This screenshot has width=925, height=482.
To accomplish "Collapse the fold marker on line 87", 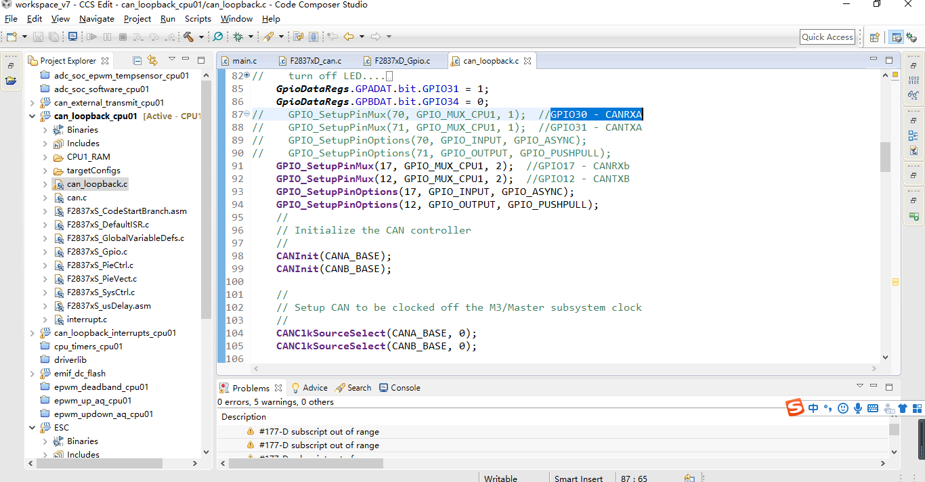I will pyautogui.click(x=246, y=114).
